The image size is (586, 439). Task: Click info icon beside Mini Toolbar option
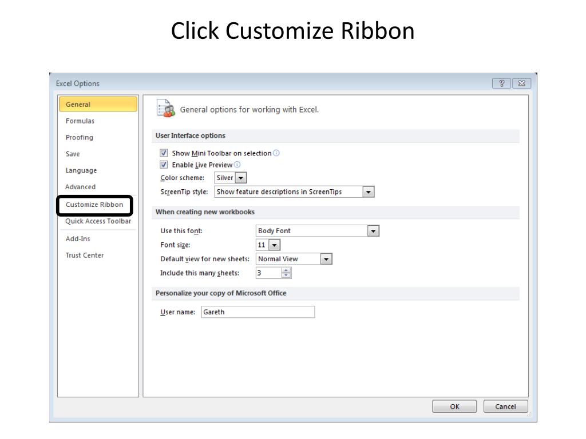tap(276, 153)
